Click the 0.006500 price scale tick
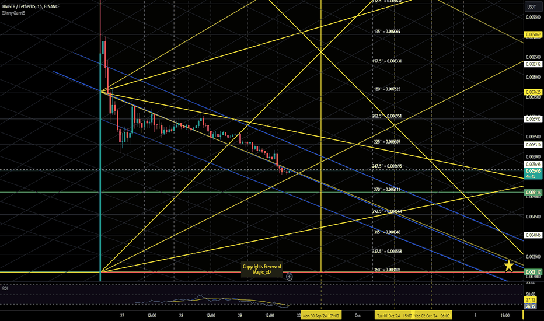544x321 pixels. (x=533, y=137)
